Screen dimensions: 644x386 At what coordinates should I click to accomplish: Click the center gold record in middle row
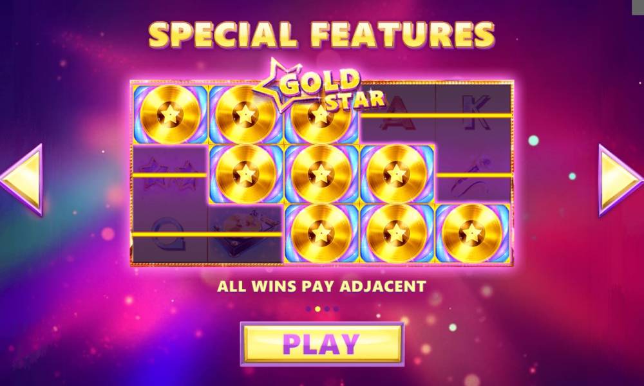tap(321, 174)
